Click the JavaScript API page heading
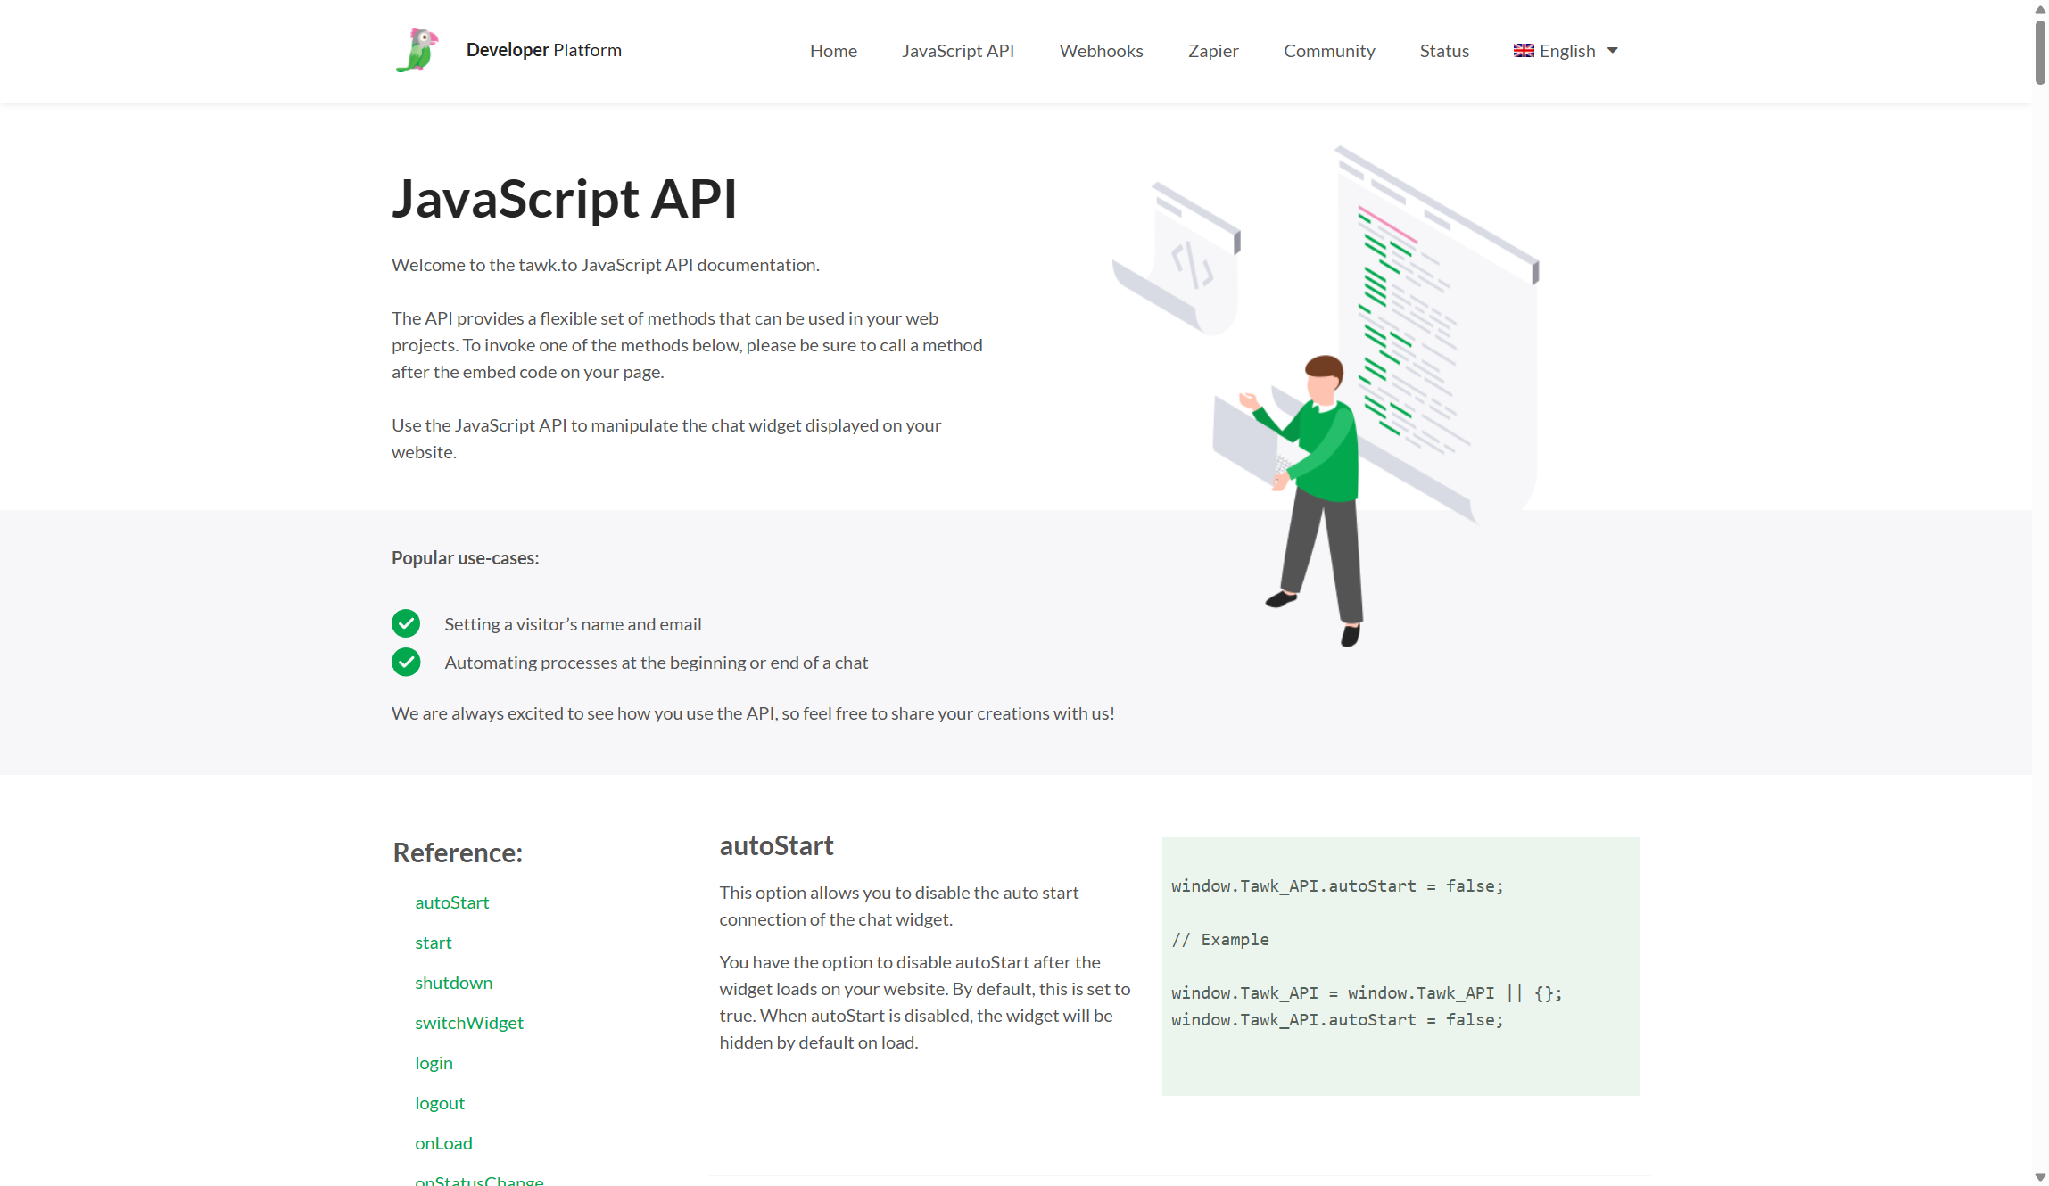Screen dimensions: 2049x1186 (565, 199)
